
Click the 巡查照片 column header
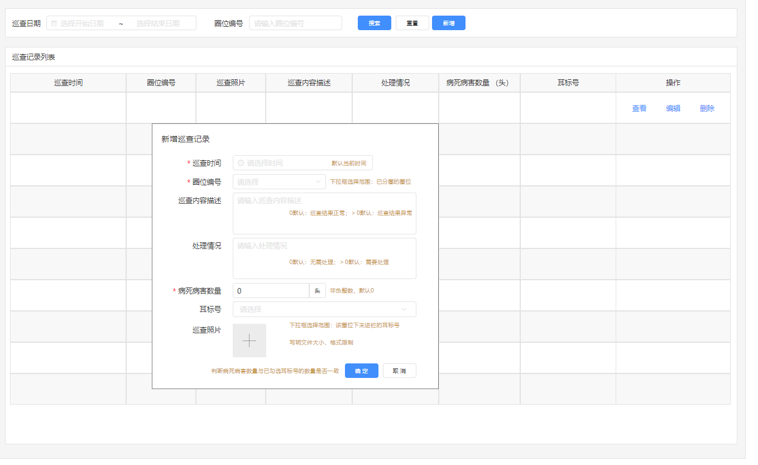pos(231,83)
